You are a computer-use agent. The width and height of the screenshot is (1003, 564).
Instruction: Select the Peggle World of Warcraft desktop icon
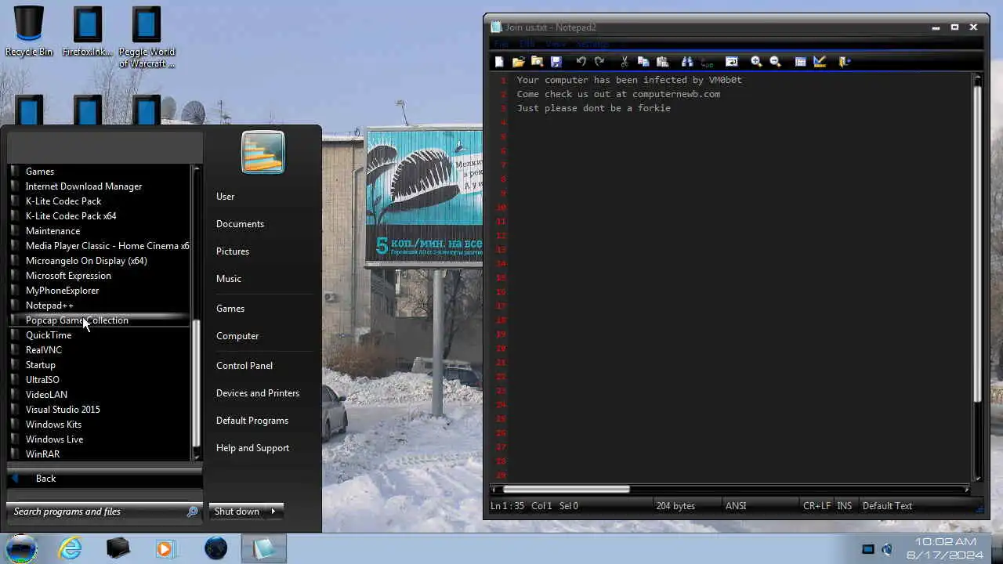[x=147, y=37]
